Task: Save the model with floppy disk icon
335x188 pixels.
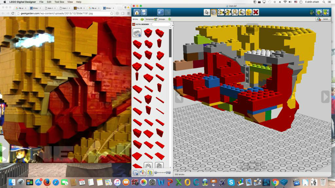Action: pyautogui.click(x=144, y=12)
